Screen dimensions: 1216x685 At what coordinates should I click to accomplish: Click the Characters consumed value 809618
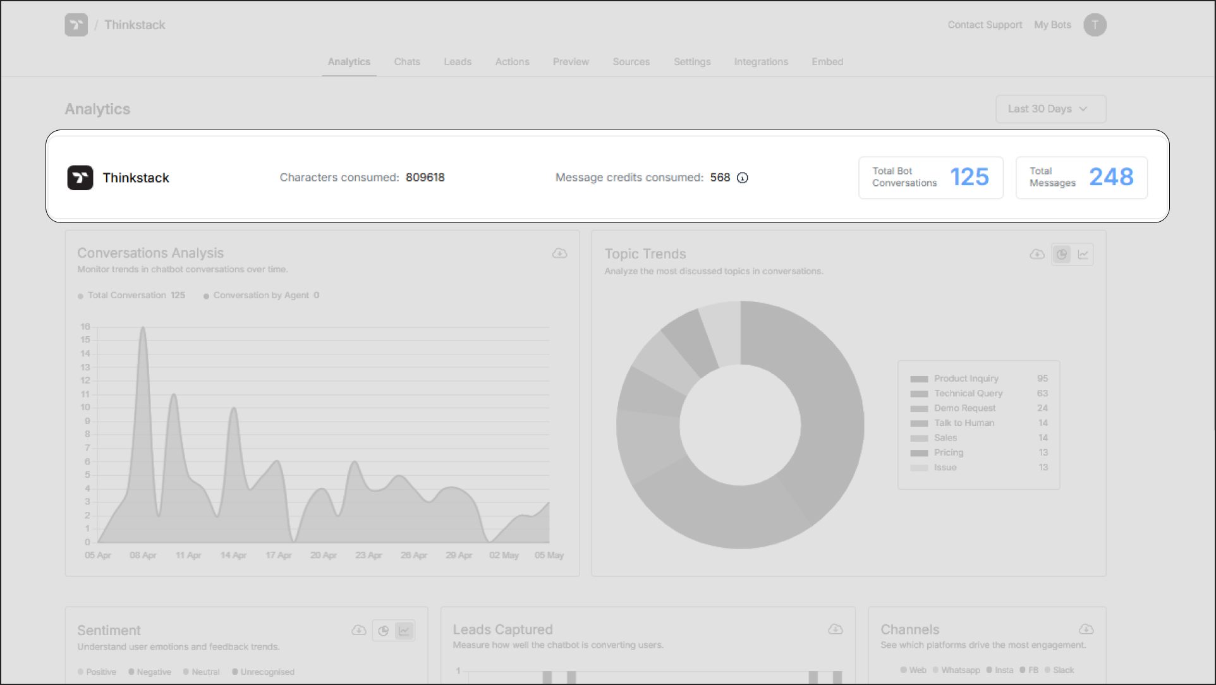(425, 178)
